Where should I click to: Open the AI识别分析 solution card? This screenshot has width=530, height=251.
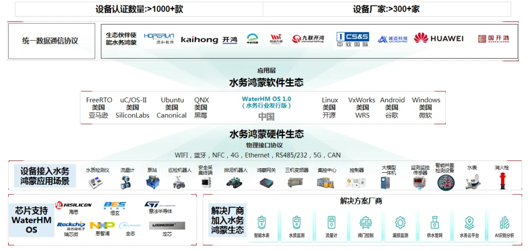[504, 226]
